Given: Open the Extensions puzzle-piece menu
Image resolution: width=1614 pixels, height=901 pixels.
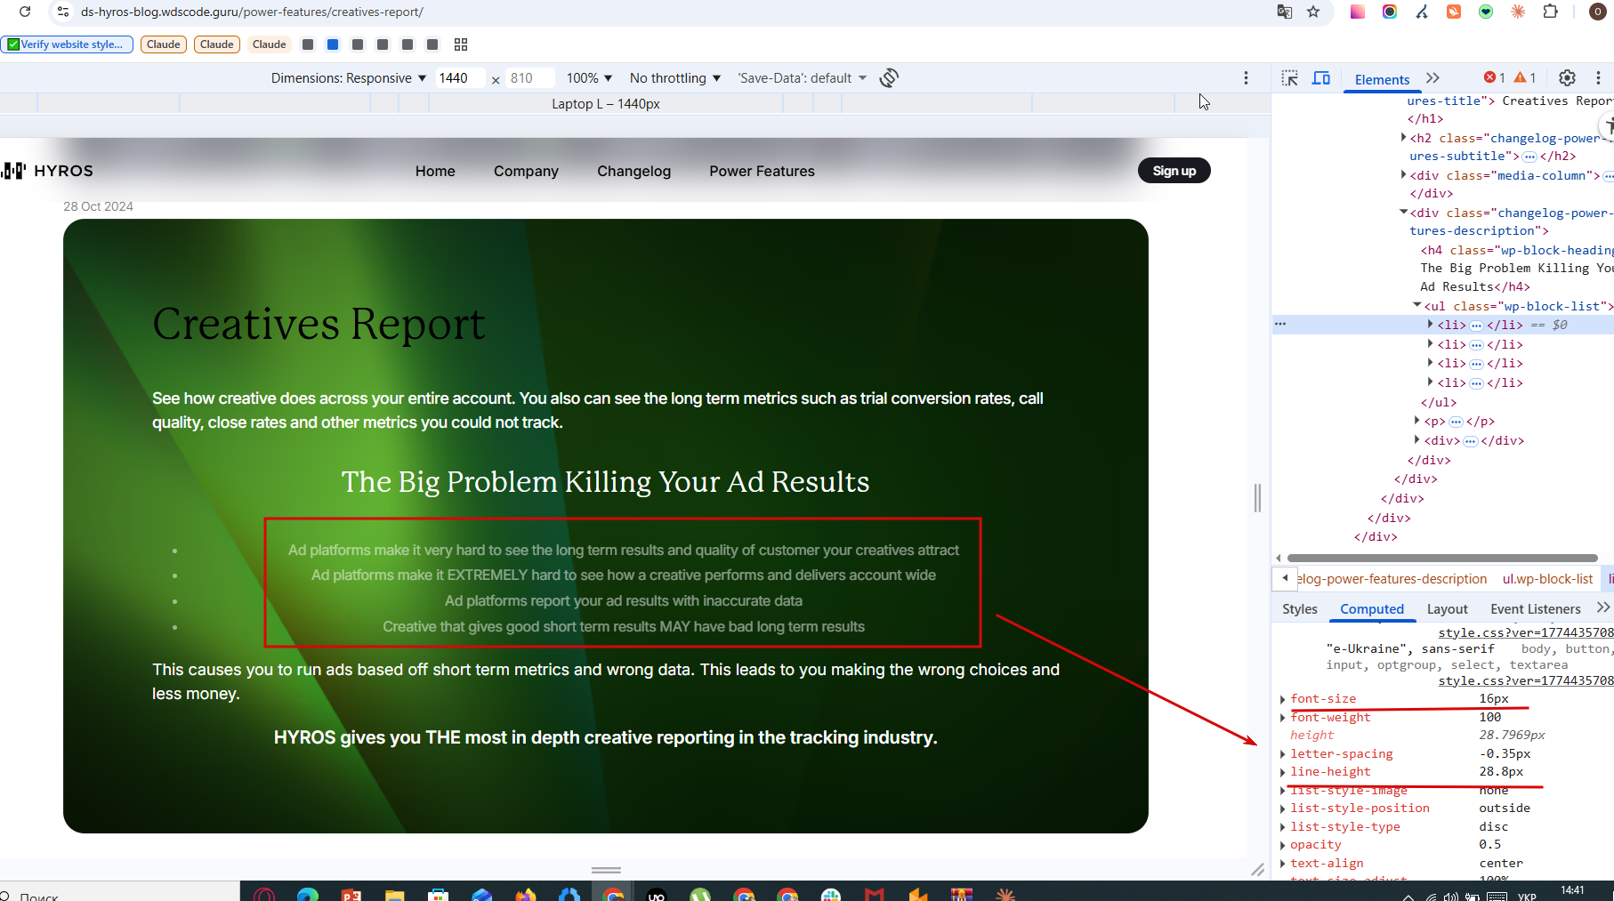Looking at the screenshot, I should tap(1551, 12).
